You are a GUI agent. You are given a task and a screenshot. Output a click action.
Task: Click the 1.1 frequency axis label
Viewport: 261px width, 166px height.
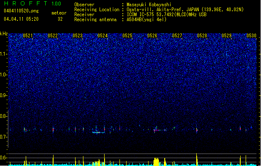click(3, 54)
